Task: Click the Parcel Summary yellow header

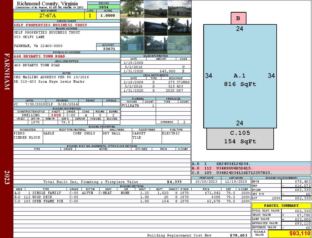Action: 281,206
